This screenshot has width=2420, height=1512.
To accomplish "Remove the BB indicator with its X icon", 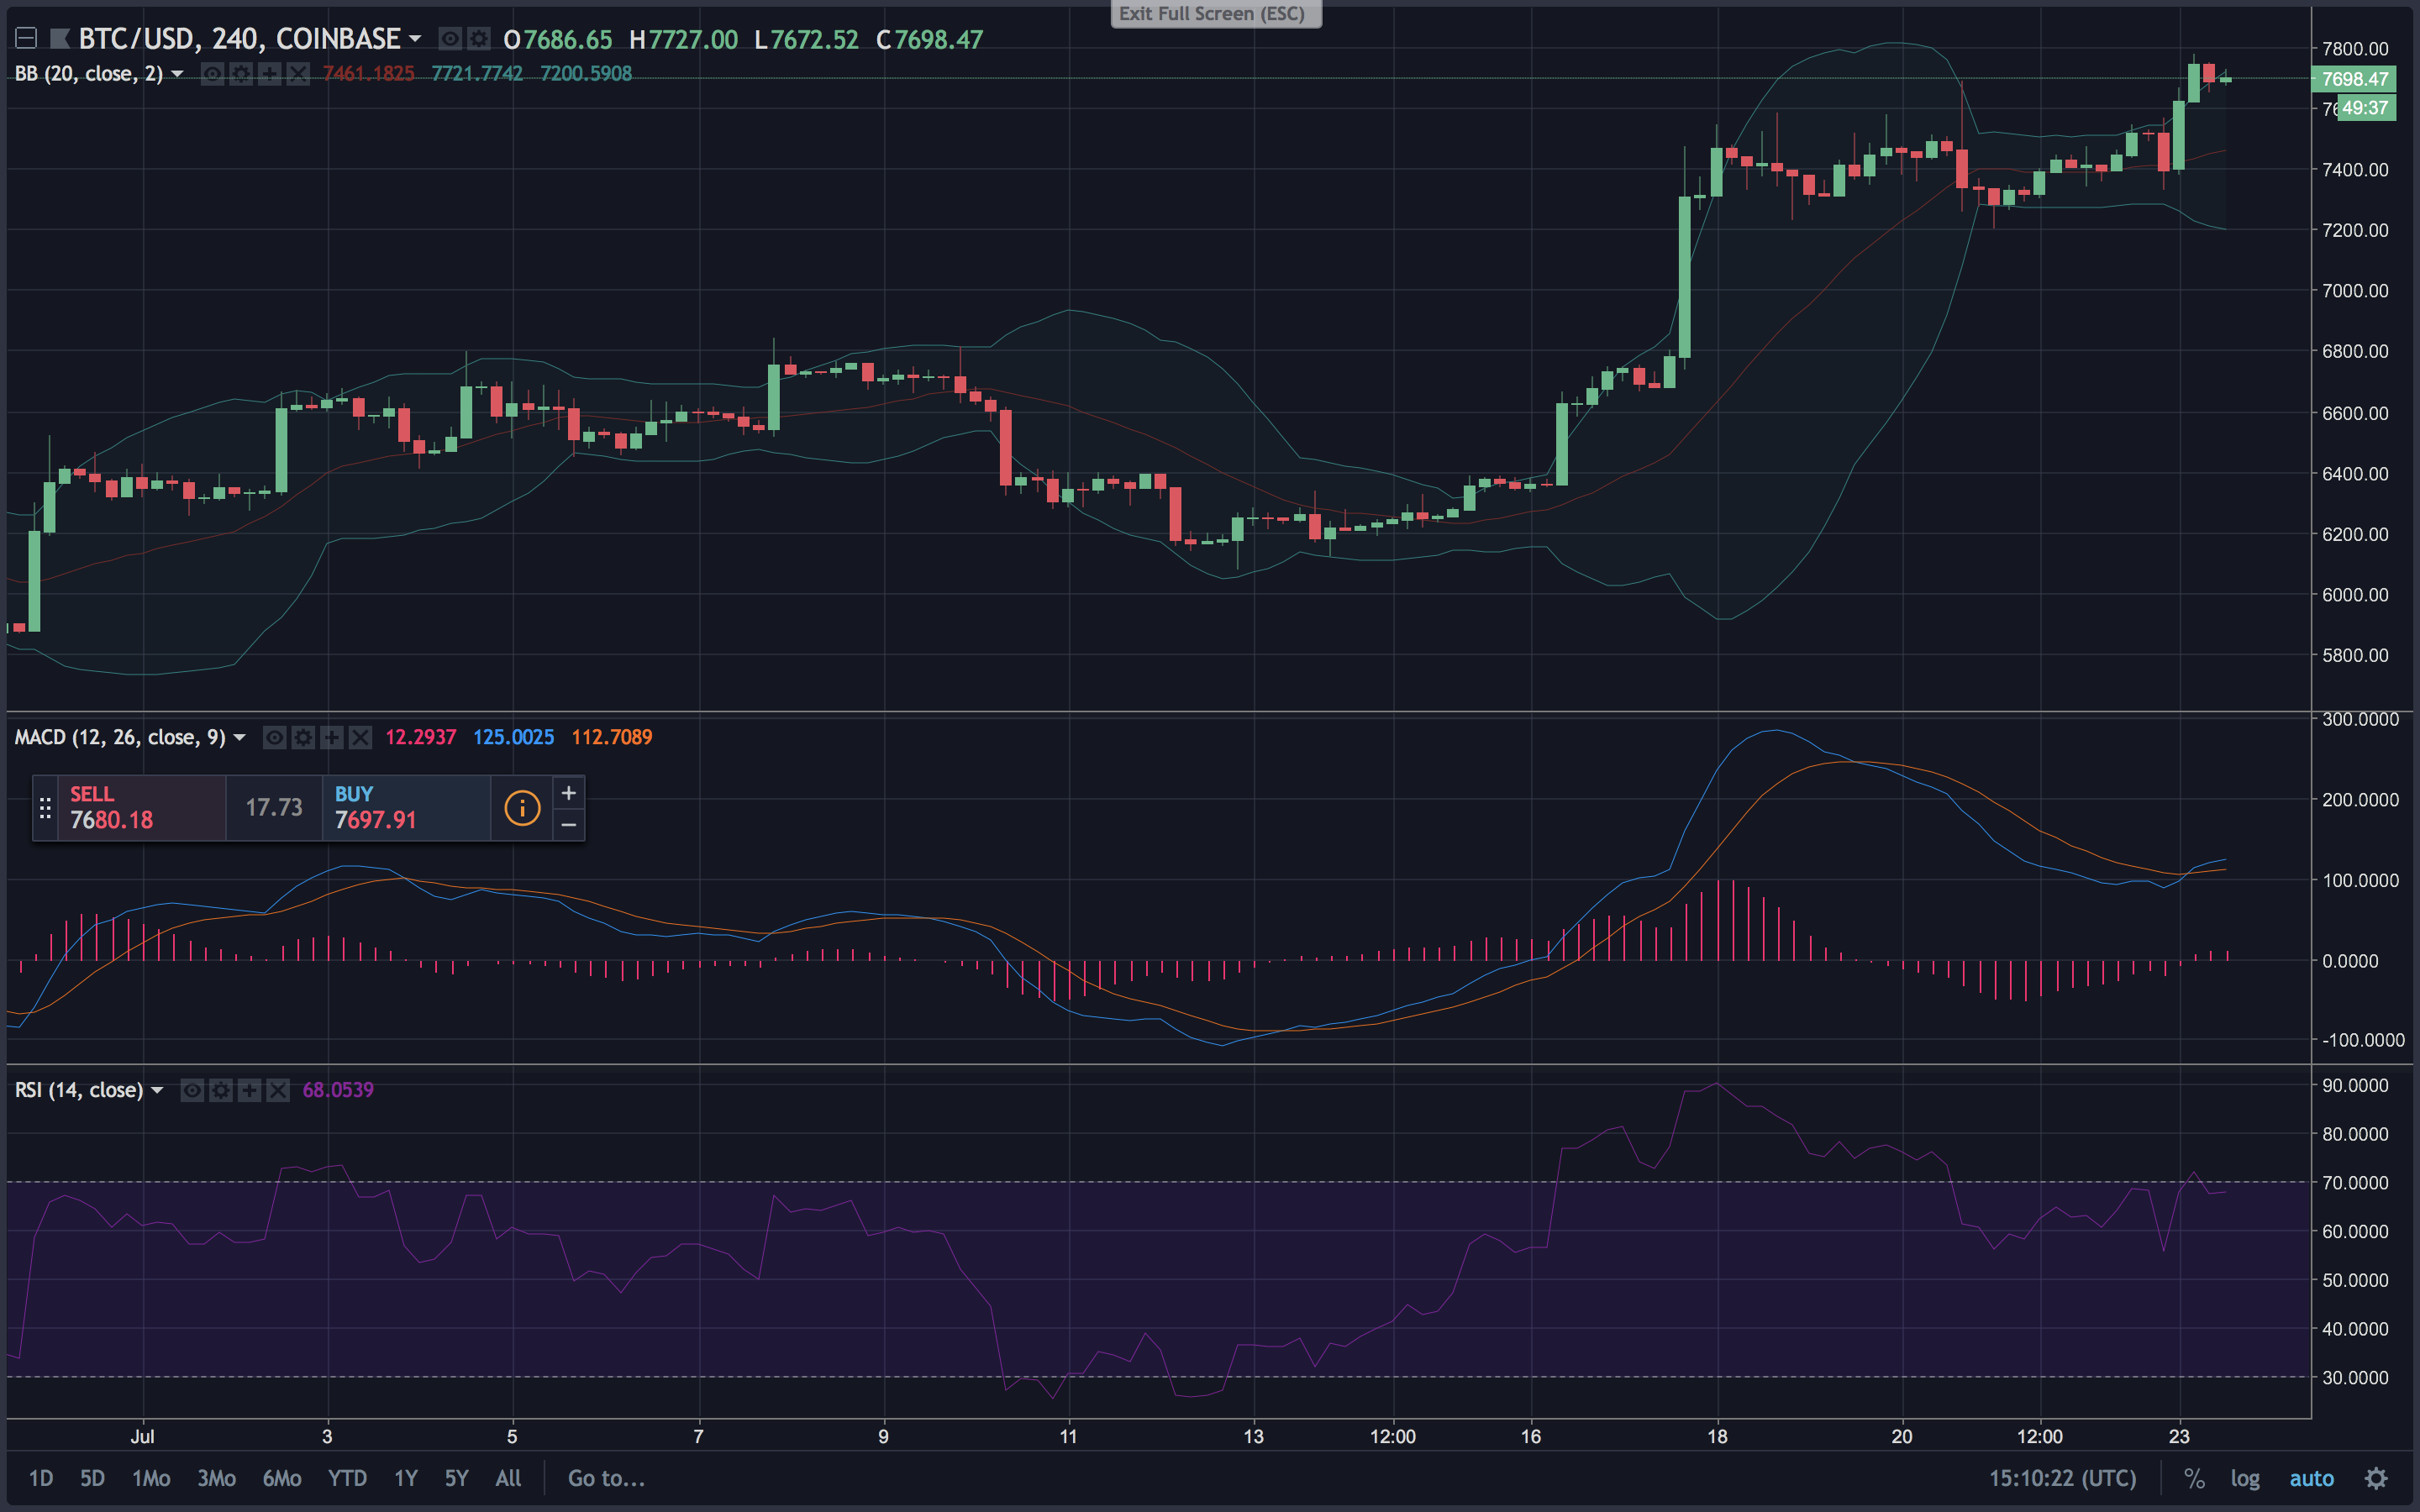I will [298, 74].
